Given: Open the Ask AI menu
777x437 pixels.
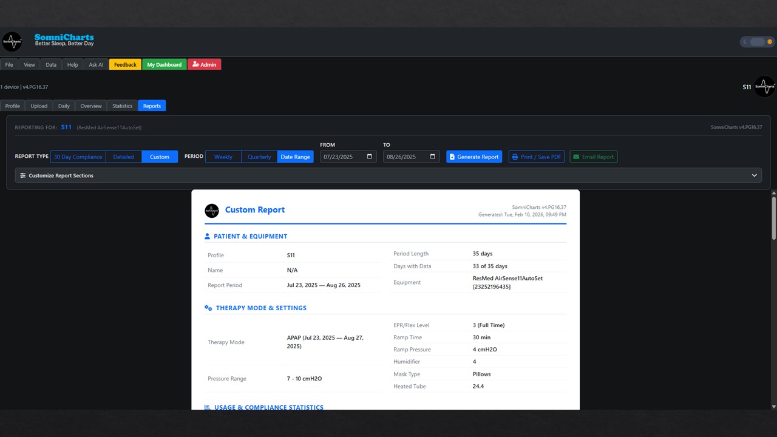Looking at the screenshot, I should pyautogui.click(x=95, y=64).
